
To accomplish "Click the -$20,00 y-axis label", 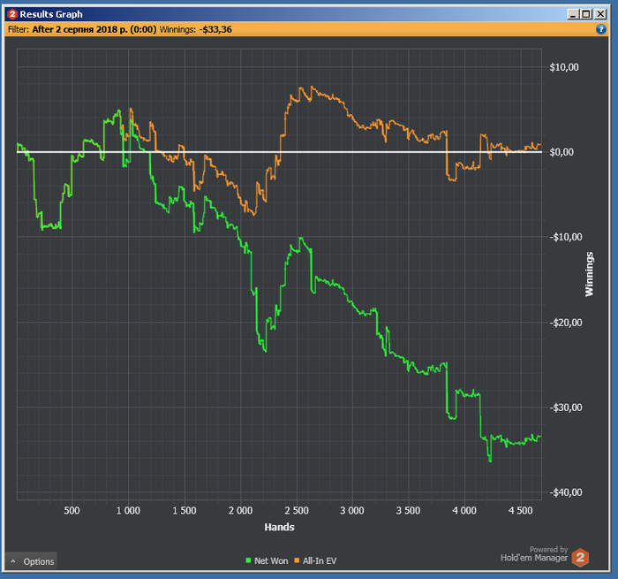I will tap(566, 323).
